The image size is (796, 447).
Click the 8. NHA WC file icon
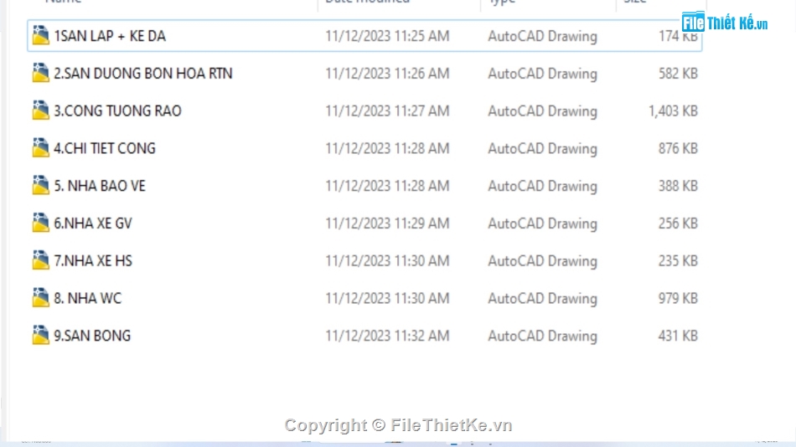coord(40,298)
